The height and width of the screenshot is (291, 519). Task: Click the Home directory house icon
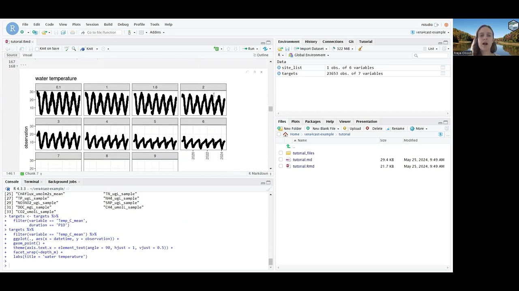[x=285, y=134]
